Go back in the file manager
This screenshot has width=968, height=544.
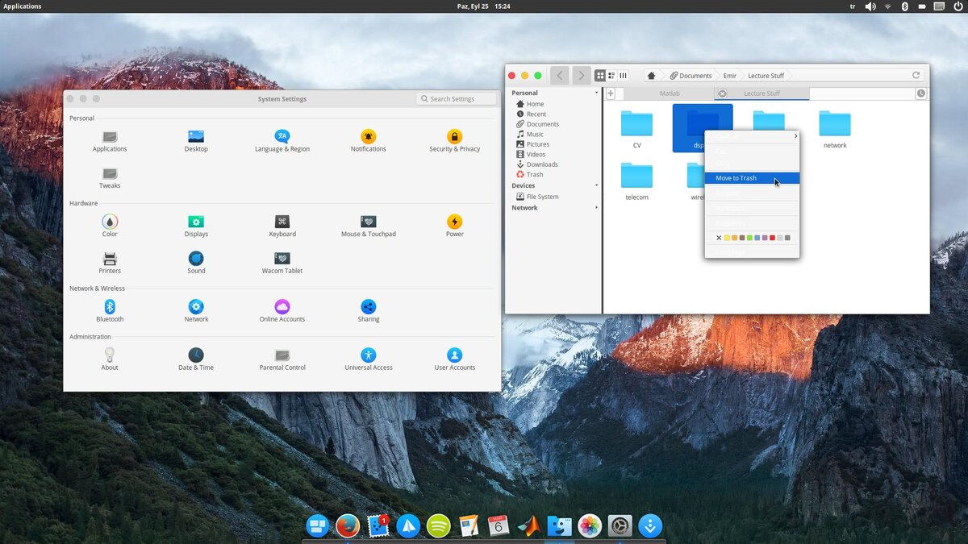pyautogui.click(x=560, y=76)
